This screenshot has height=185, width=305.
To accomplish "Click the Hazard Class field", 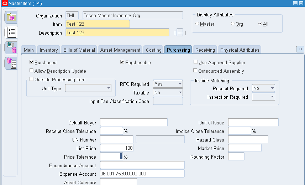I will 248,139.
